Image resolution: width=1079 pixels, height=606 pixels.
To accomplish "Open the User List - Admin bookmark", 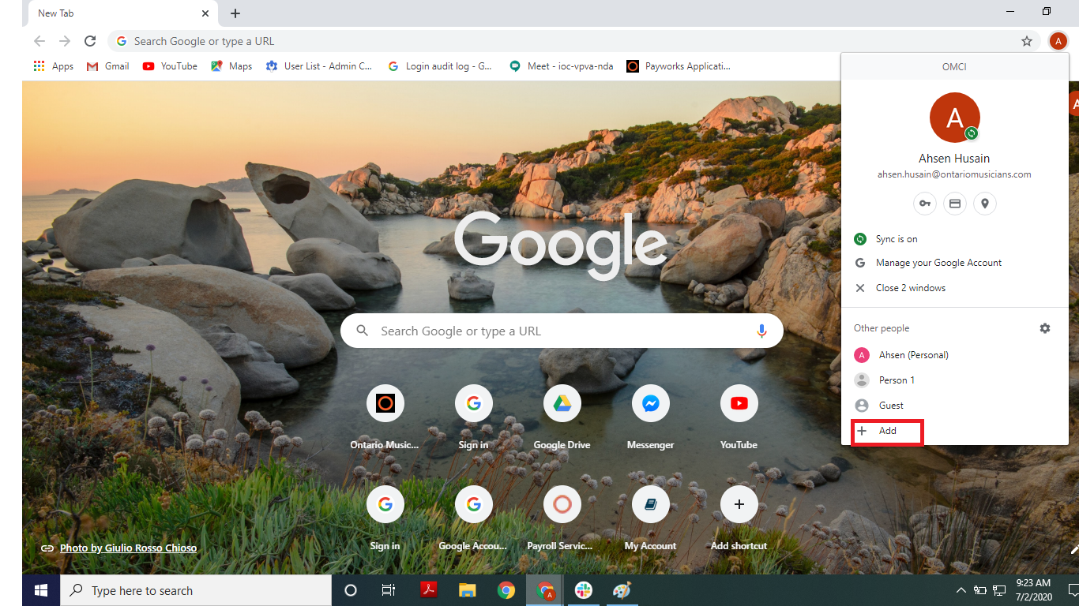I will tap(319, 66).
